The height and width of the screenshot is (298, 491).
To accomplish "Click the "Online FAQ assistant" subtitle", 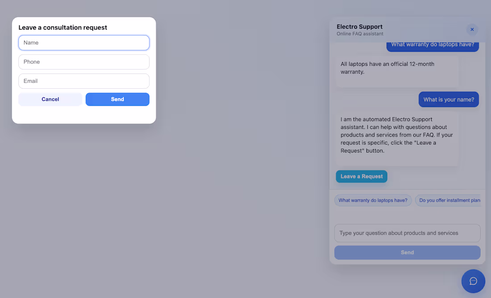I will point(360,33).
